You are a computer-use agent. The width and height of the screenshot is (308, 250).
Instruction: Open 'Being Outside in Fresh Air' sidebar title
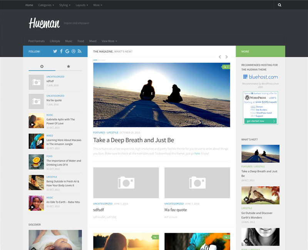tap(63, 184)
